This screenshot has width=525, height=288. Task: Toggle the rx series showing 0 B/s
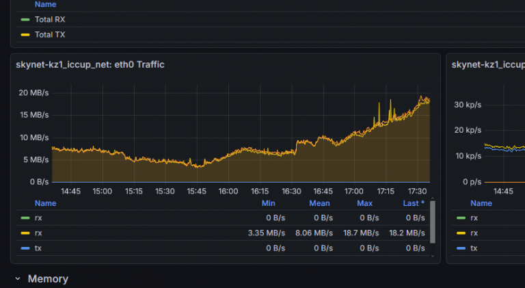pos(38,218)
